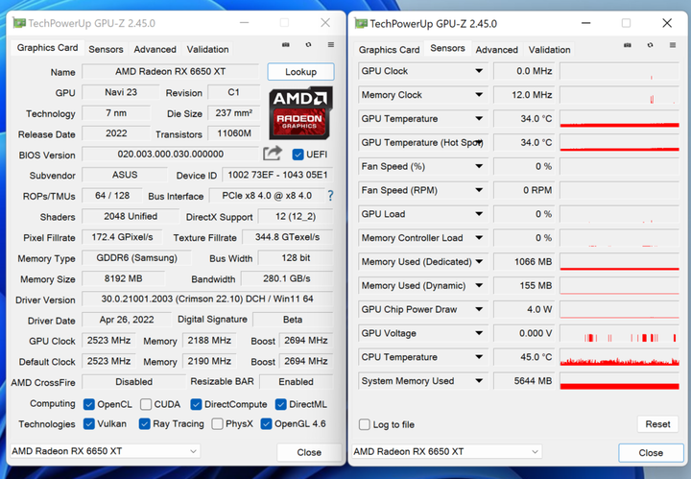The image size is (691, 479).
Task: Click Resizable BAR Enabled value
Action: (x=297, y=382)
